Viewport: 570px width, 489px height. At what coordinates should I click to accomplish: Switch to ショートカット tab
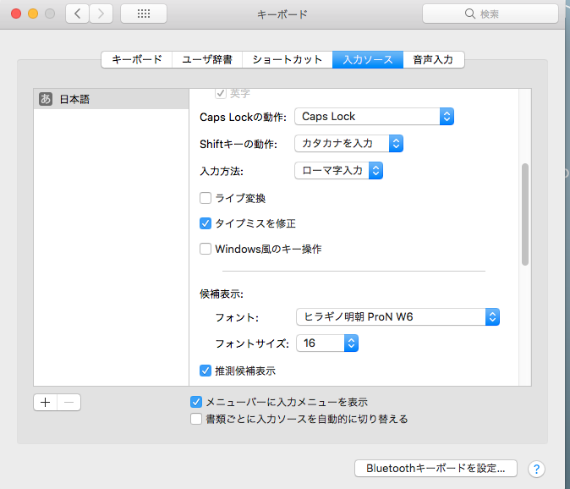coord(288,59)
